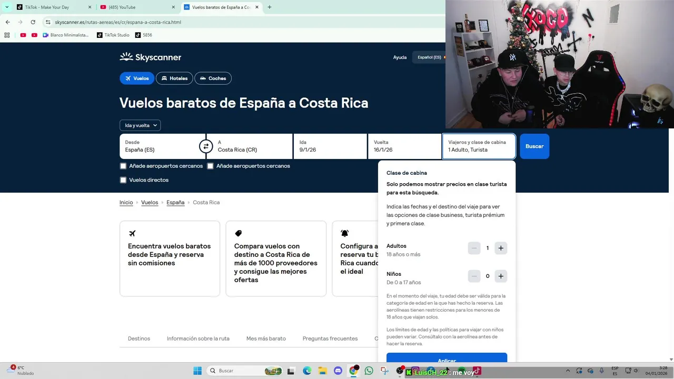
Task: Decrease Adultos count with minus button
Action: click(474, 248)
